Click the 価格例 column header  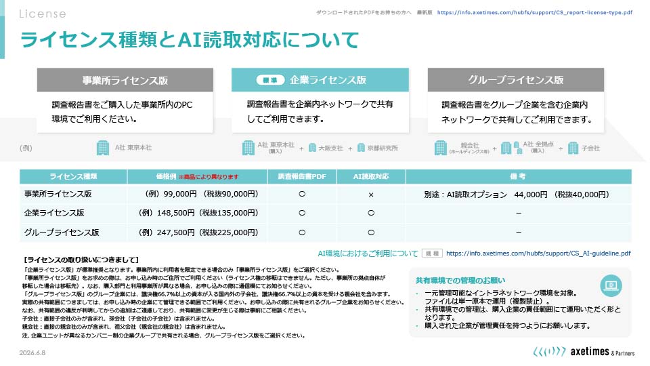197,176
